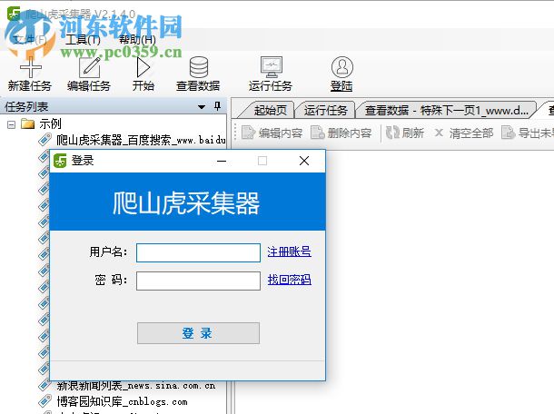Close the 登录 dialog window

tap(304, 161)
